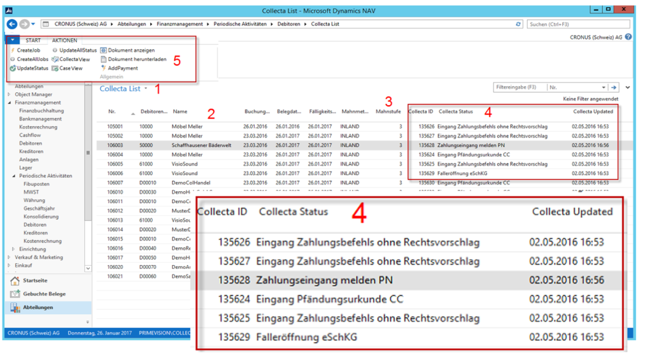Click the refresh icon in address bar
This screenshot has width=652, height=358.
click(518, 24)
